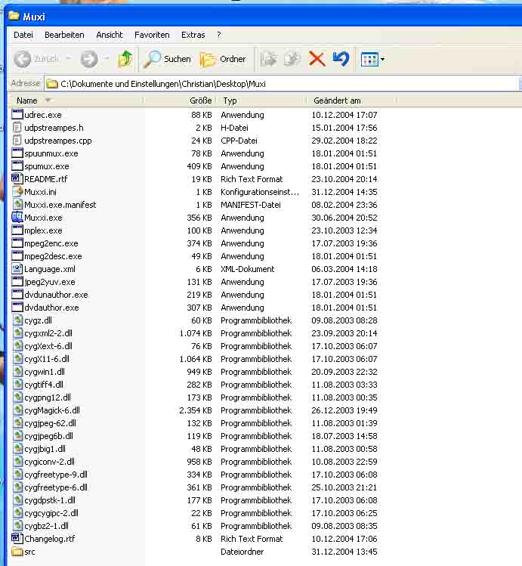Viewport: 522px width, 566px height.
Task: Click the address bar path field
Action: pyautogui.click(x=281, y=84)
